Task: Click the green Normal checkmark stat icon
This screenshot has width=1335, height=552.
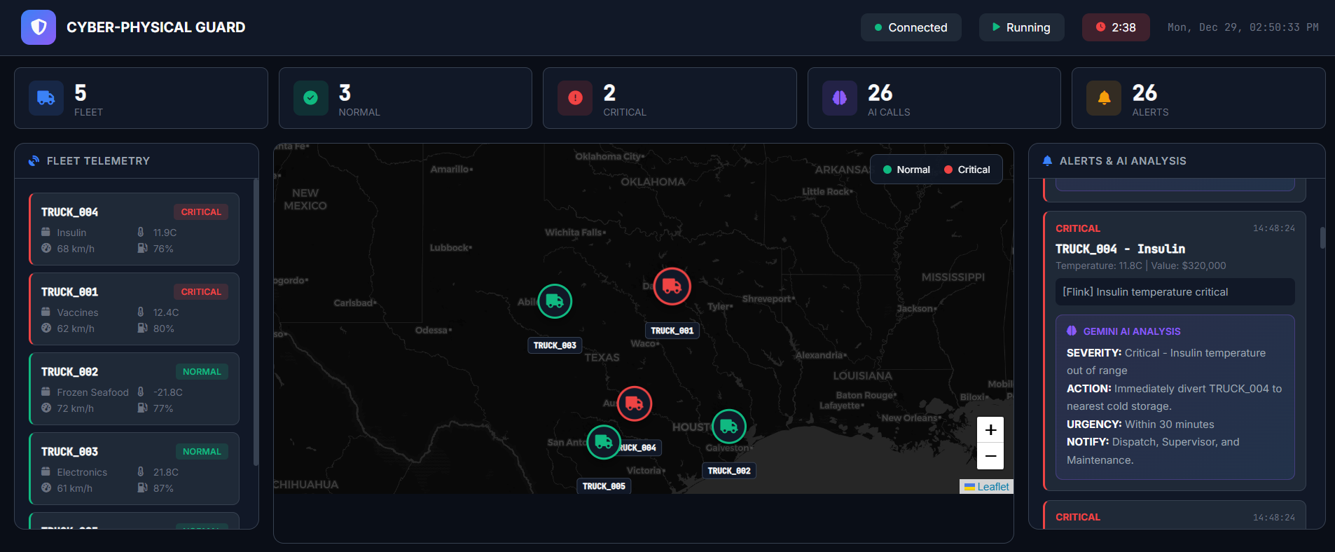Action: (x=311, y=98)
